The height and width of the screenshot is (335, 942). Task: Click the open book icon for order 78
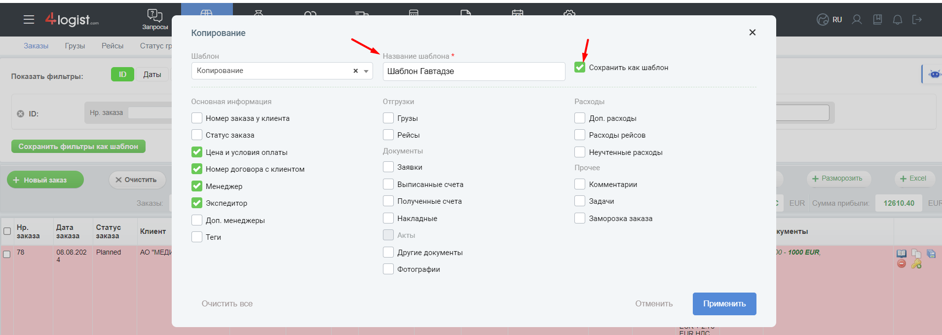902,254
